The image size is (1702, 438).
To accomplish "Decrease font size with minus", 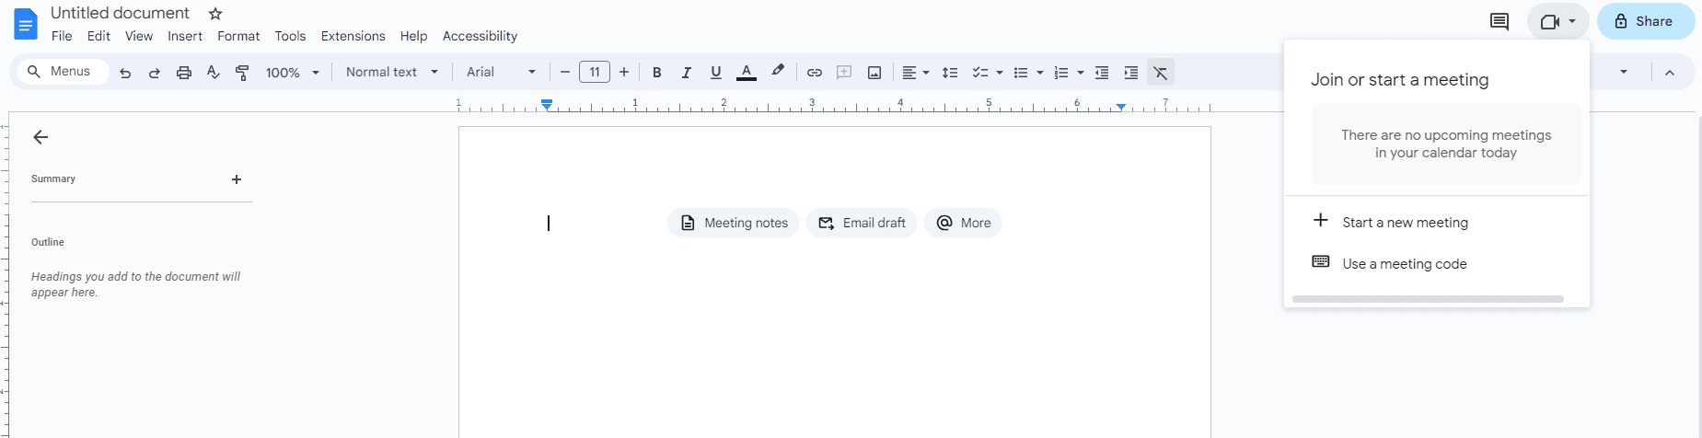I will pos(565,72).
